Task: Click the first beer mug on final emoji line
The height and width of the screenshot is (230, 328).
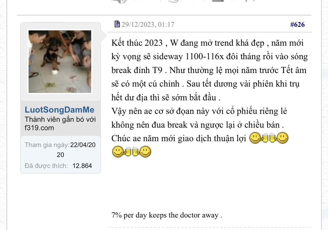Action: [x=127, y=152]
